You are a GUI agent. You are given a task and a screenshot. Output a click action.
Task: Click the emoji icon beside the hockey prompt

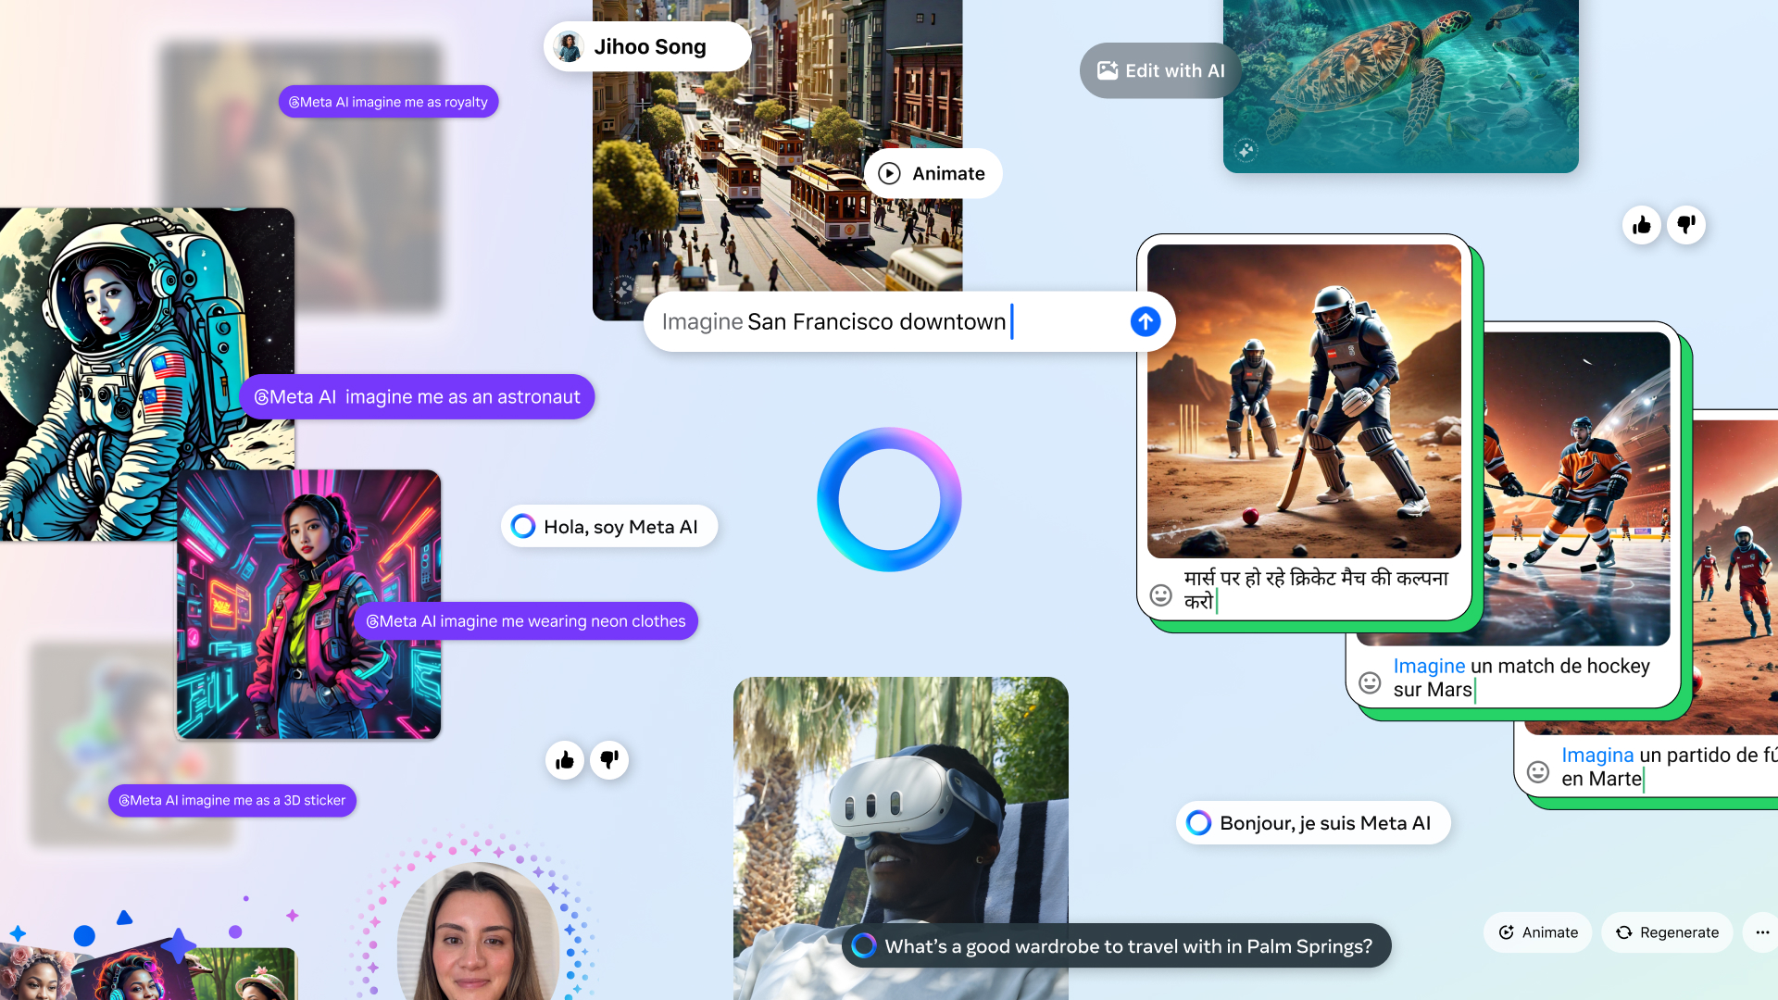(x=1370, y=682)
